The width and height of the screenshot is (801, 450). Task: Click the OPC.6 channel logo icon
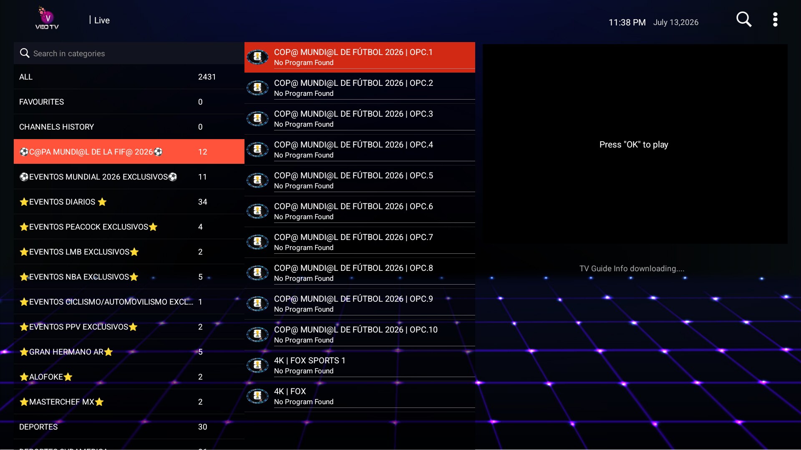[x=257, y=211]
